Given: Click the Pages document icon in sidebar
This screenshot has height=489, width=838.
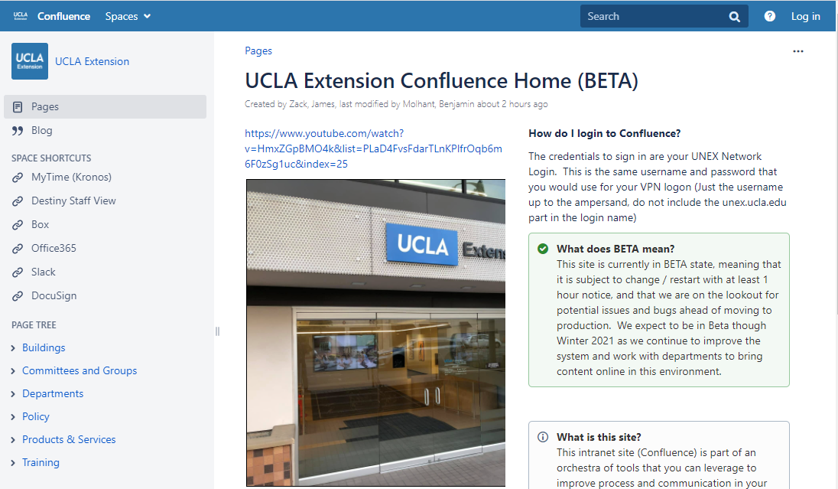Looking at the screenshot, I should pyautogui.click(x=18, y=107).
